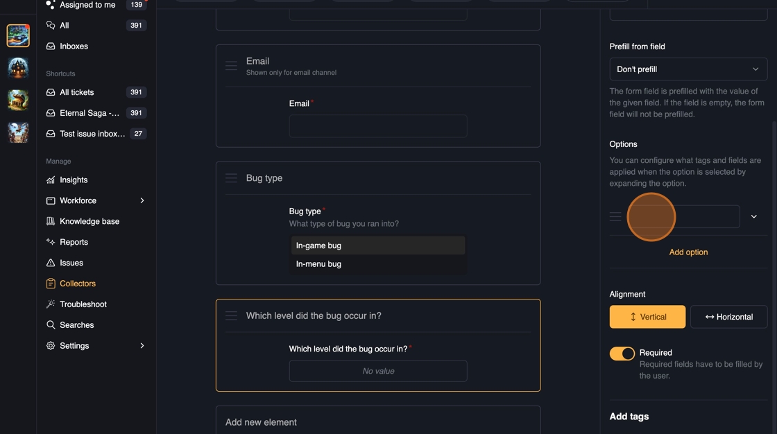Screen dimensions: 777x434
Task: Click the Searches magnifier icon
Action: coord(51,325)
